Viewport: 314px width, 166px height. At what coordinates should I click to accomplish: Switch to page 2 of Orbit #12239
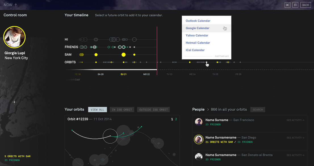[x=176, y=119]
